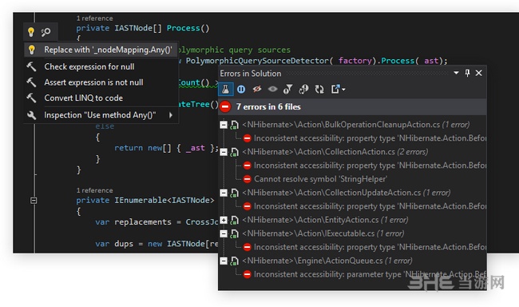Toggle the flask solution-wide analysis button
519x307 pixels.
[225, 90]
